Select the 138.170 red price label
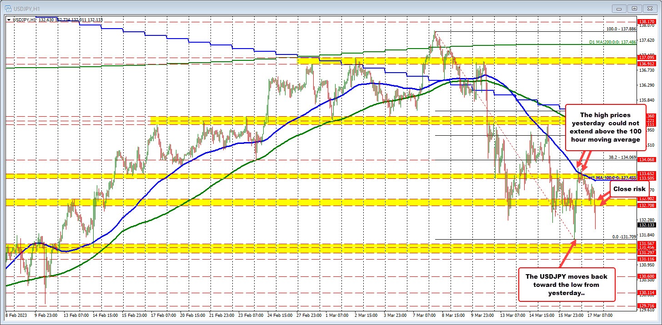Viewport: 662px width, 325px height. (646, 21)
